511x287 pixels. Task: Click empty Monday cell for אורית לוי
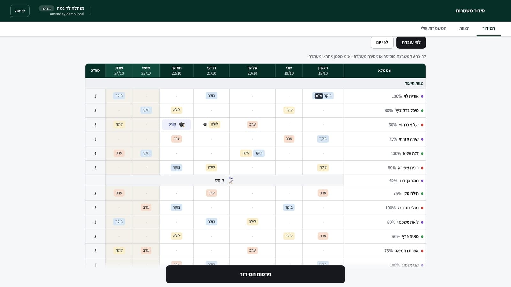tap(289, 96)
